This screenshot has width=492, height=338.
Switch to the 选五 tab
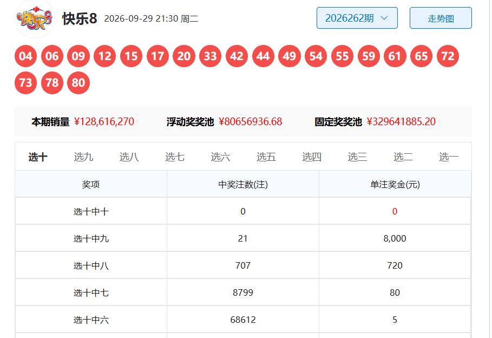(266, 157)
